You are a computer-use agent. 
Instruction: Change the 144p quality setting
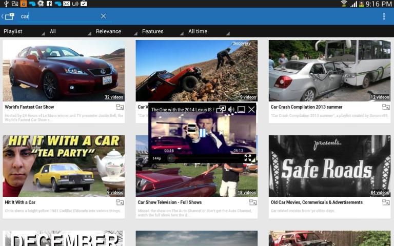point(156,158)
